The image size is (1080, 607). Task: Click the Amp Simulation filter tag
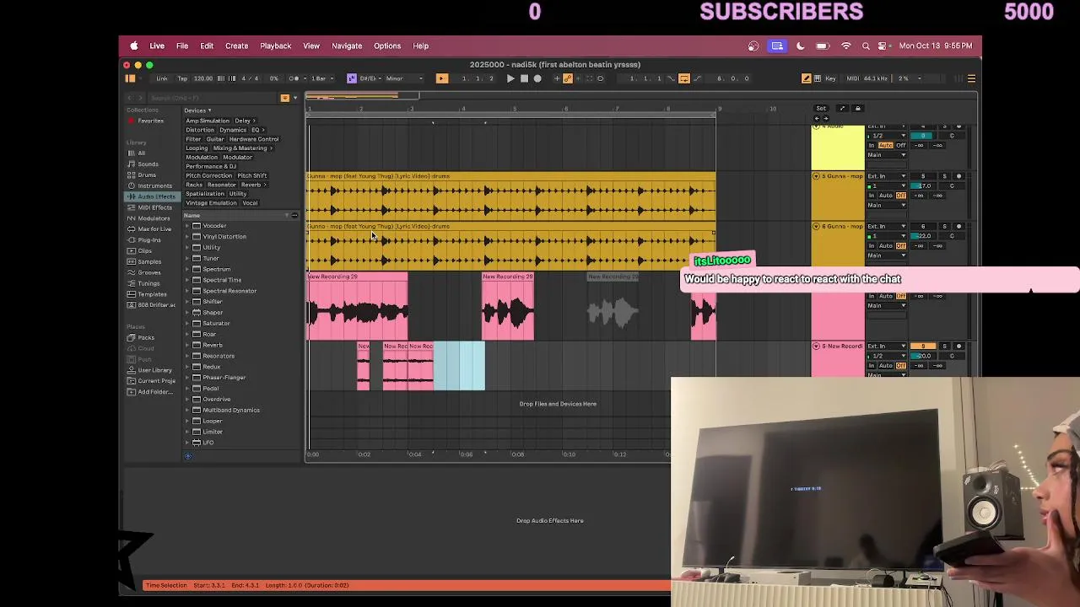point(208,121)
